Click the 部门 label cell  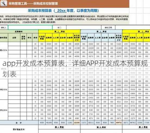pyautogui.click(x=59, y=28)
